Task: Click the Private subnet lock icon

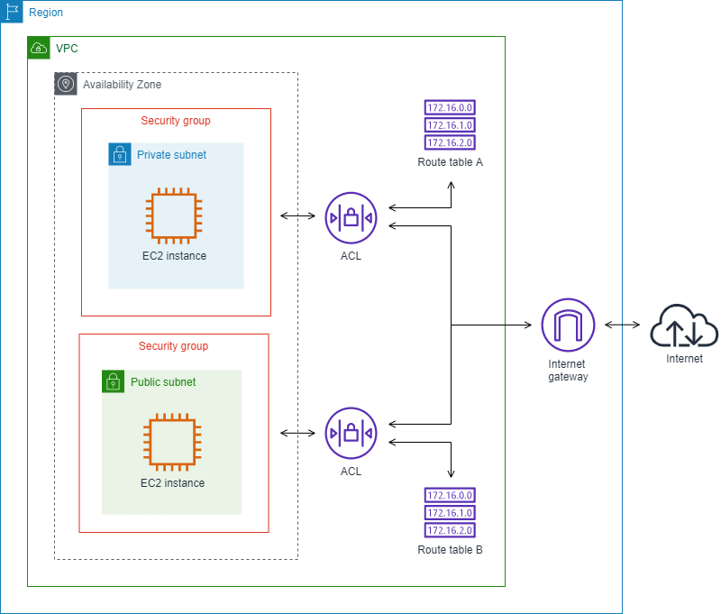Action: pos(120,154)
